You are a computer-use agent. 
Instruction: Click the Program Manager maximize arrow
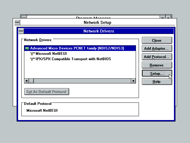pyautogui.click(x=168, y=17)
